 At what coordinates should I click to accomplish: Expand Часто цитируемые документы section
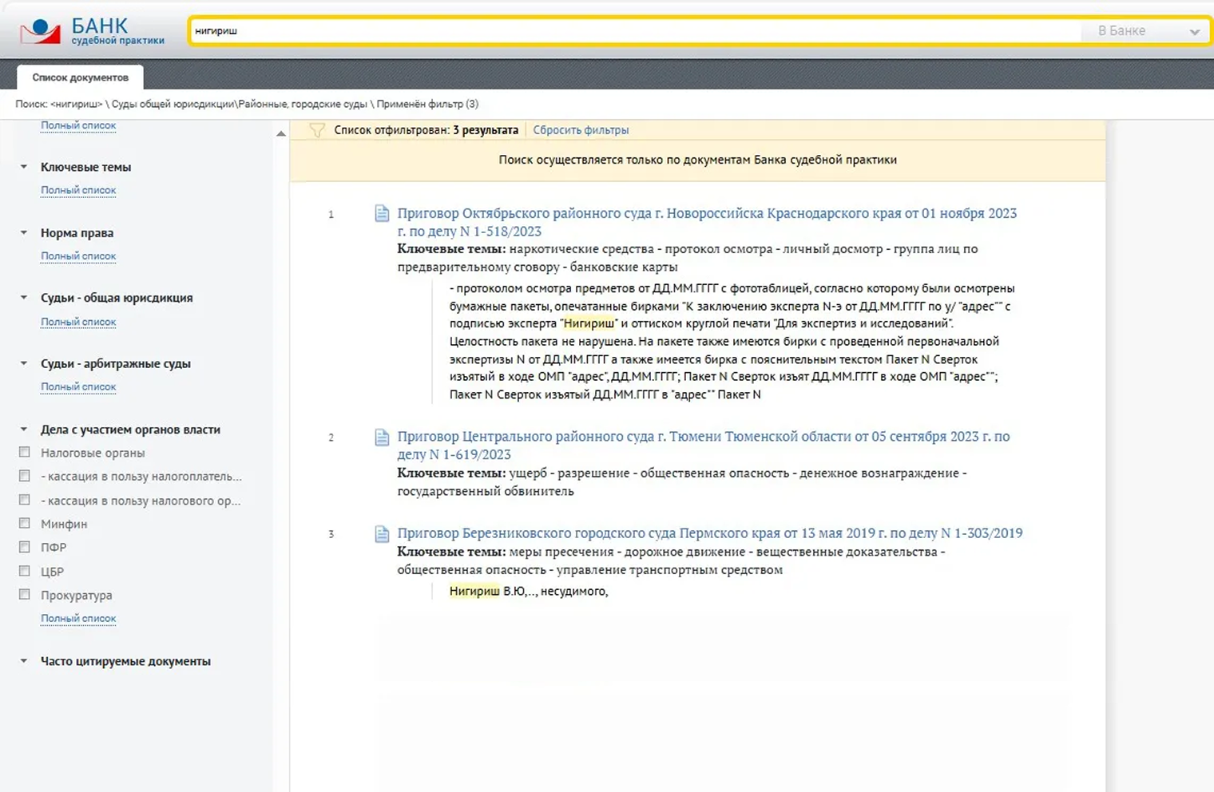coord(24,661)
